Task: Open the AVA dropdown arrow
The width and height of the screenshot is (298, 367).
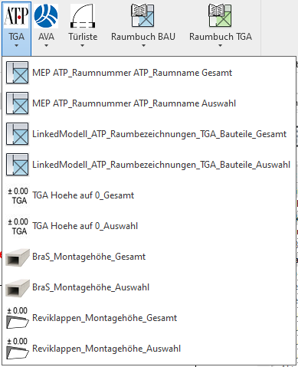Action: pos(46,46)
